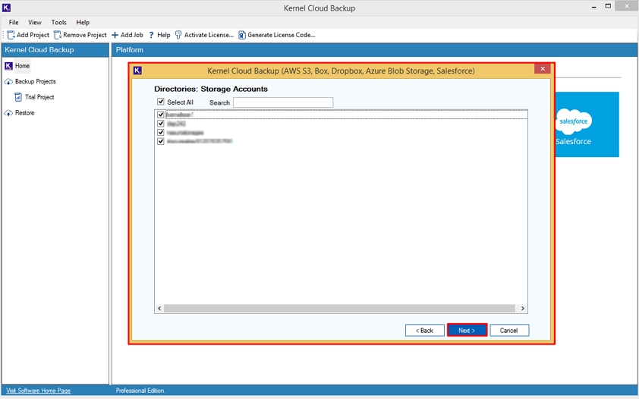Viewport: 639px width, 399px height.
Task: Maximize the main application window
Action: (x=608, y=6)
